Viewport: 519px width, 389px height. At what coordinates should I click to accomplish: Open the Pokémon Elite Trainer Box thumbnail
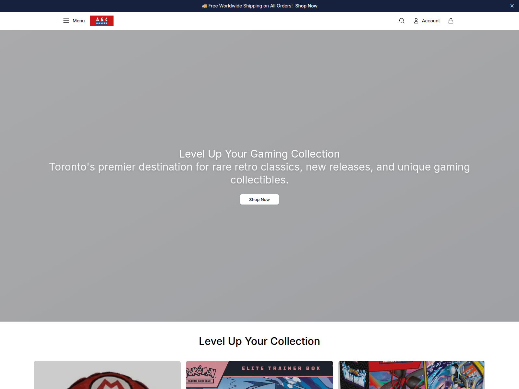(259, 375)
